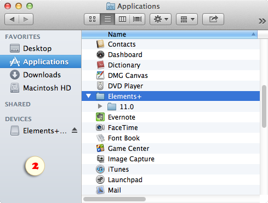Click the Share toolbar button

213,19
